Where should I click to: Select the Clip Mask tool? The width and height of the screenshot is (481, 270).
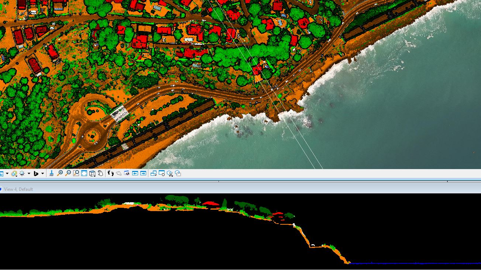coord(178,173)
